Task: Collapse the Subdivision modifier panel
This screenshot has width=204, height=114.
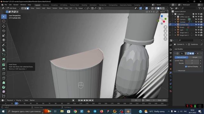Action: 175,54
